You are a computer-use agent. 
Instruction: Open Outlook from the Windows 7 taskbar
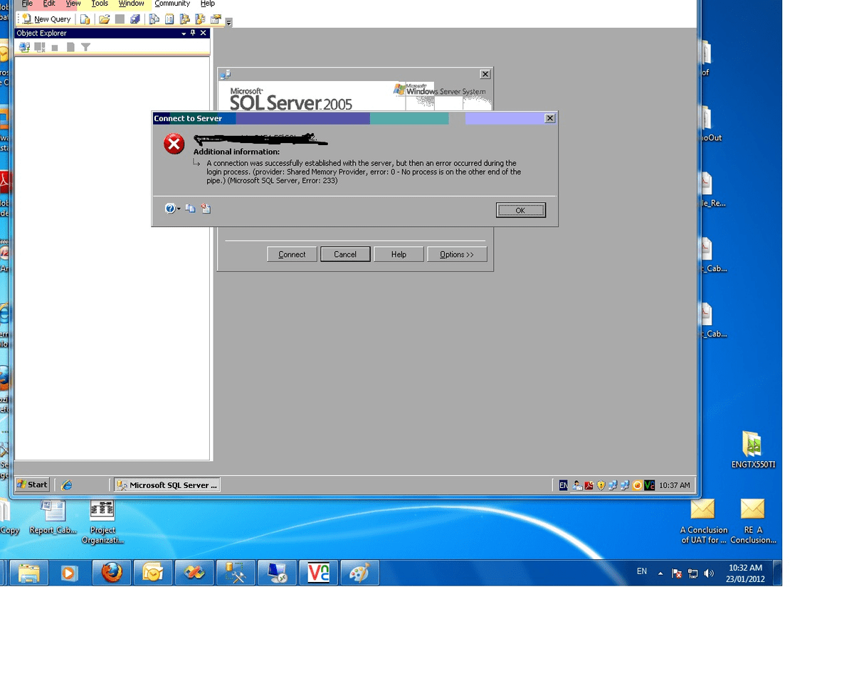(x=153, y=573)
